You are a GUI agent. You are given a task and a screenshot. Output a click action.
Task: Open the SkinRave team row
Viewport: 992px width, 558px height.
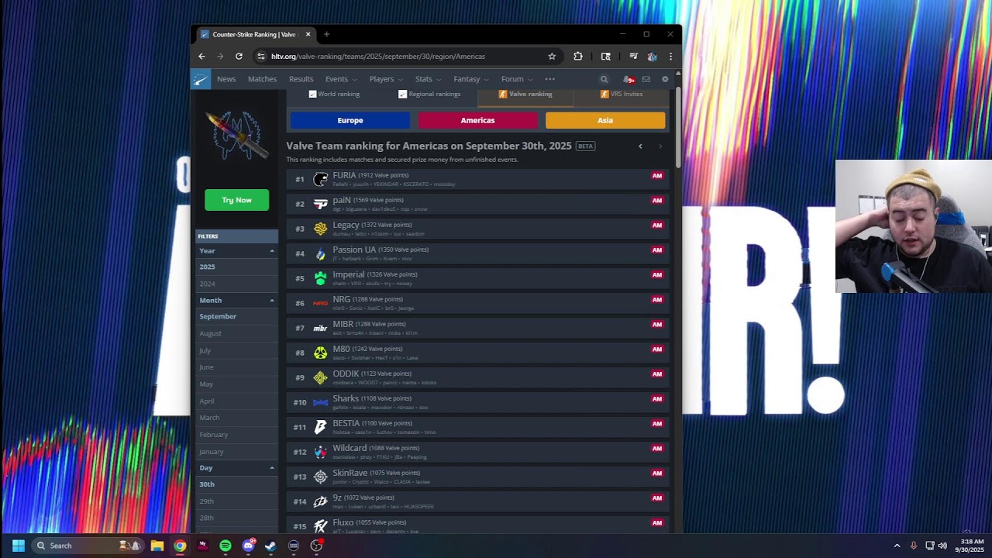(x=478, y=477)
